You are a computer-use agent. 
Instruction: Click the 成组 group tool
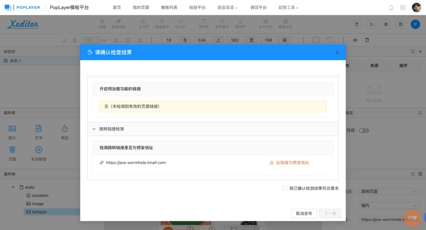pyautogui.click(x=102, y=24)
